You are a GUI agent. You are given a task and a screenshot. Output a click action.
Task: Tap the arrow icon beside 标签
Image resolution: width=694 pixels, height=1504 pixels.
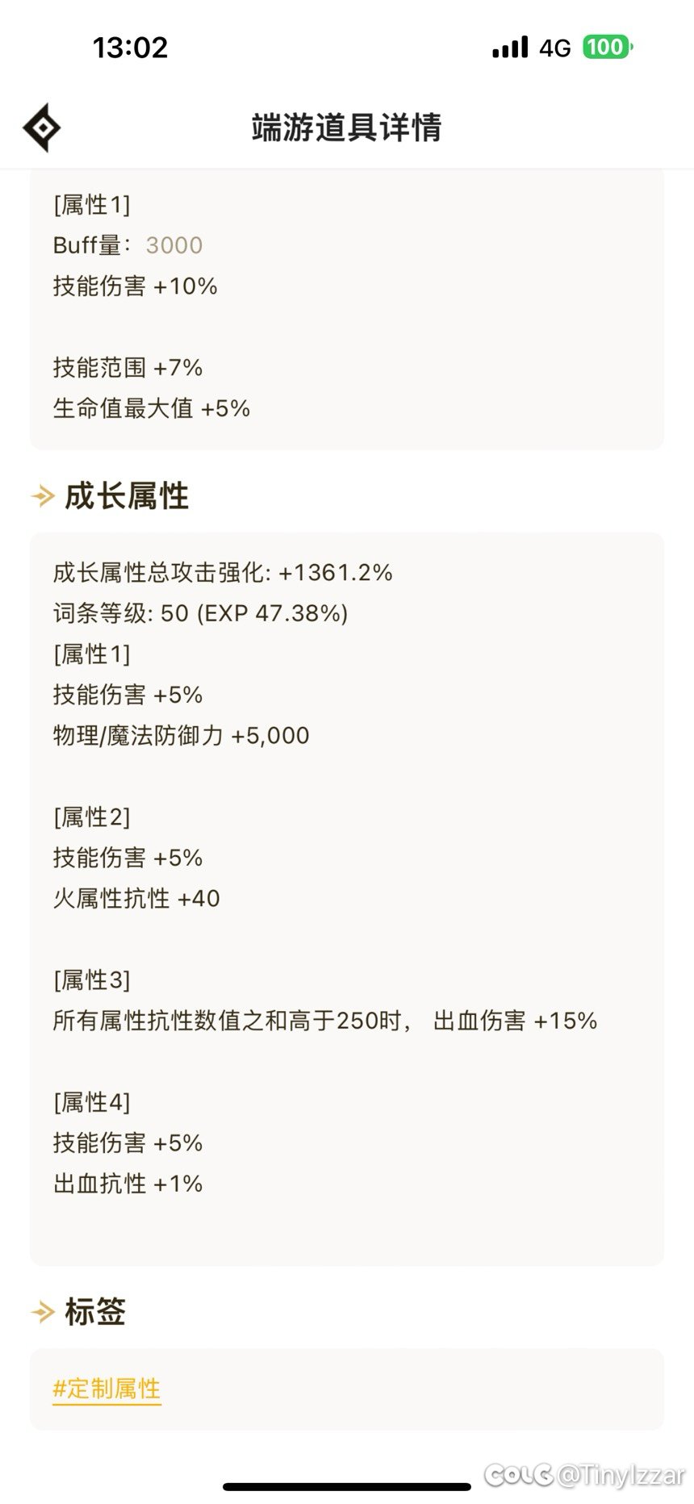43,1313
